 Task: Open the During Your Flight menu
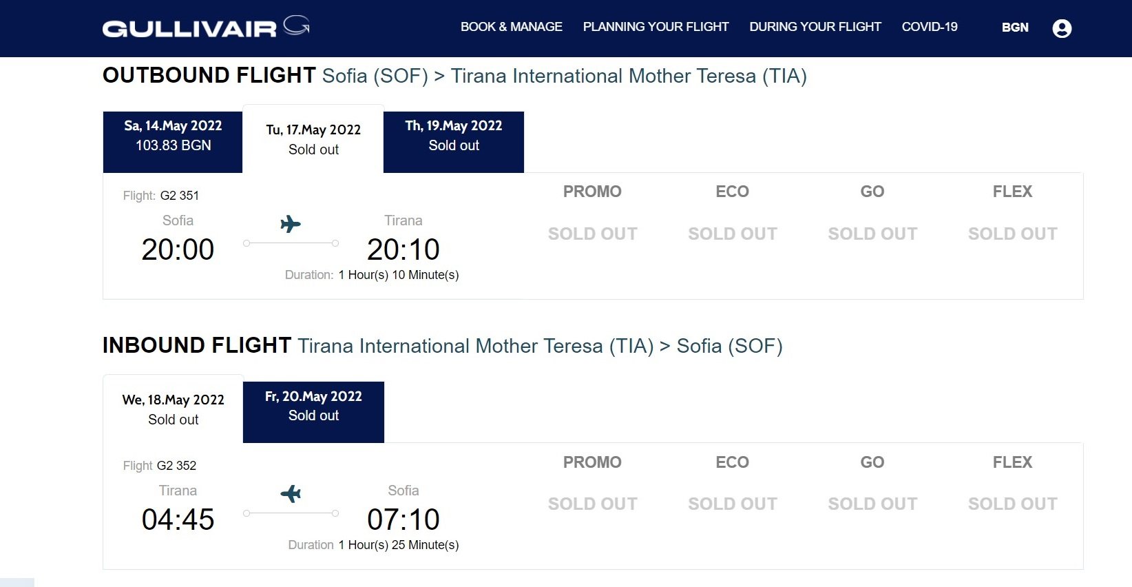(x=815, y=27)
